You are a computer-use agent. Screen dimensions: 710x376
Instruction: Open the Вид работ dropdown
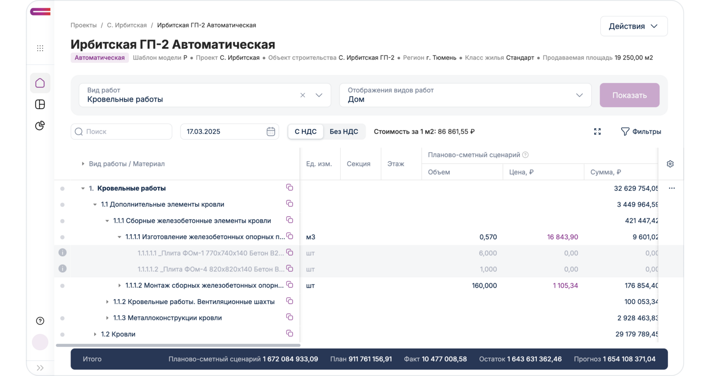(x=319, y=95)
